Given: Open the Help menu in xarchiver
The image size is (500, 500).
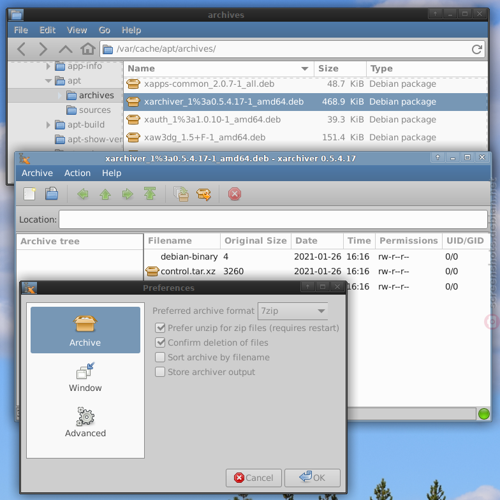Looking at the screenshot, I should pyautogui.click(x=112, y=173).
